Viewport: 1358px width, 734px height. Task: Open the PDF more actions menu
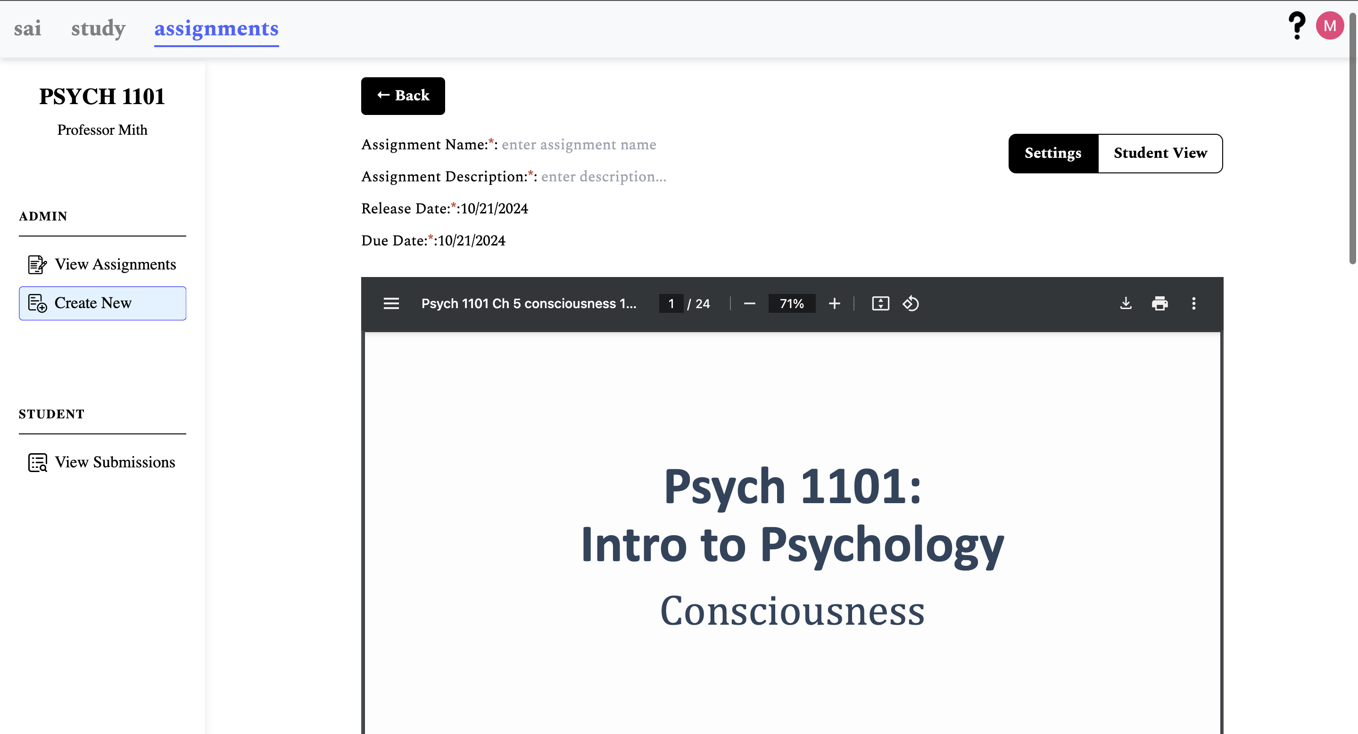click(x=1193, y=304)
